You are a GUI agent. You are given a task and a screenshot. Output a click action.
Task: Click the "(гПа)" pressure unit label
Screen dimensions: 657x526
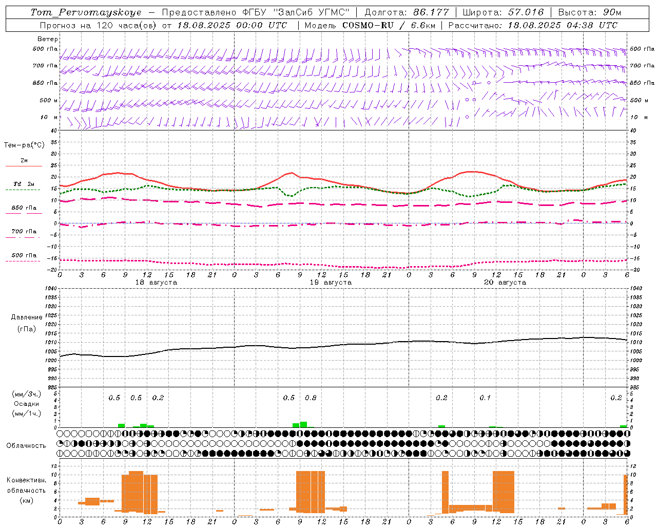[27, 329]
